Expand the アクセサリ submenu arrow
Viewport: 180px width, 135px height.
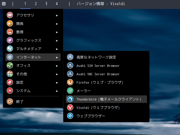click(57, 16)
